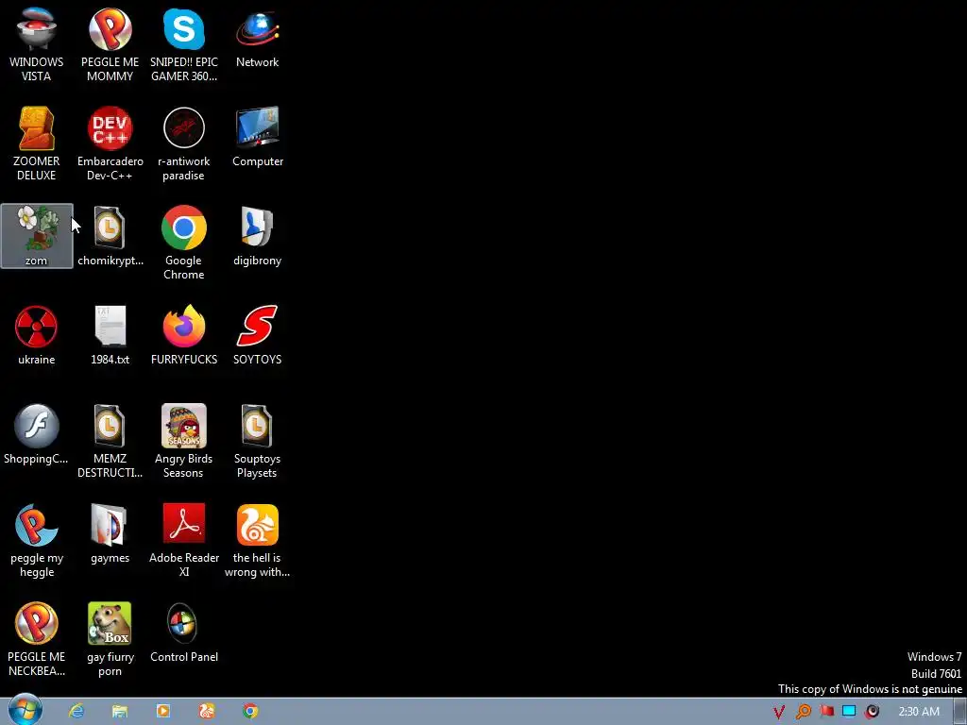Screen dimensions: 967x725
Task: Select the ukraine radiation-symbol icon
Action: 37,335
